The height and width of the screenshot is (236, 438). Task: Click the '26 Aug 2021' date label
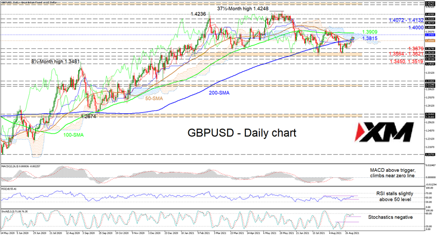(x=352, y=233)
